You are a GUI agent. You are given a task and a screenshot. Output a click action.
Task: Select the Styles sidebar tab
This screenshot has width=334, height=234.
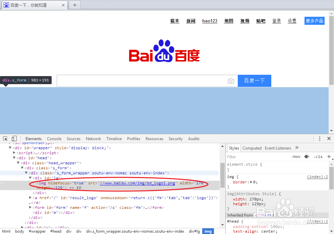coord(234,148)
